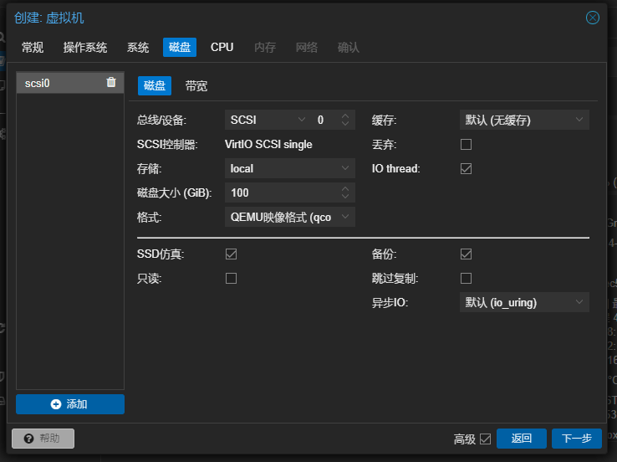
Task: Increase disk size with up arrow
Action: point(345,189)
